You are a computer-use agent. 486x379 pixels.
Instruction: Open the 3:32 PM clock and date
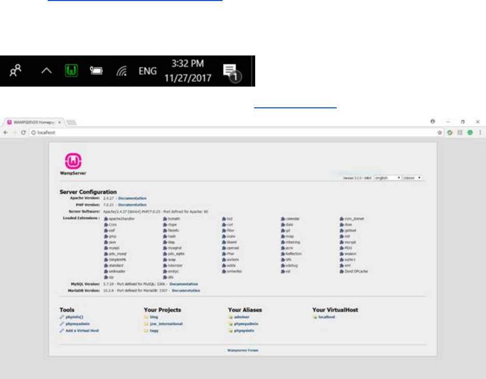(188, 71)
